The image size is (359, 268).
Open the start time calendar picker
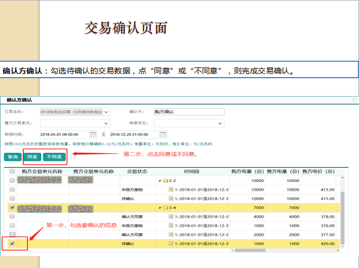click(93, 134)
